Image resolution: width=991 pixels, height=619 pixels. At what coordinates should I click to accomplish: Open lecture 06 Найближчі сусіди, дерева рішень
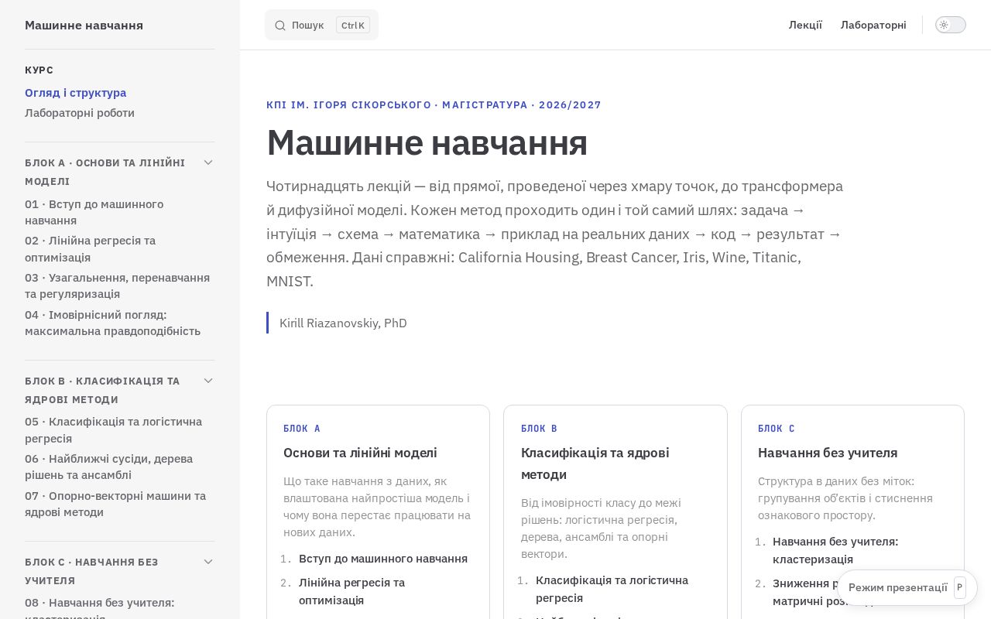point(109,467)
